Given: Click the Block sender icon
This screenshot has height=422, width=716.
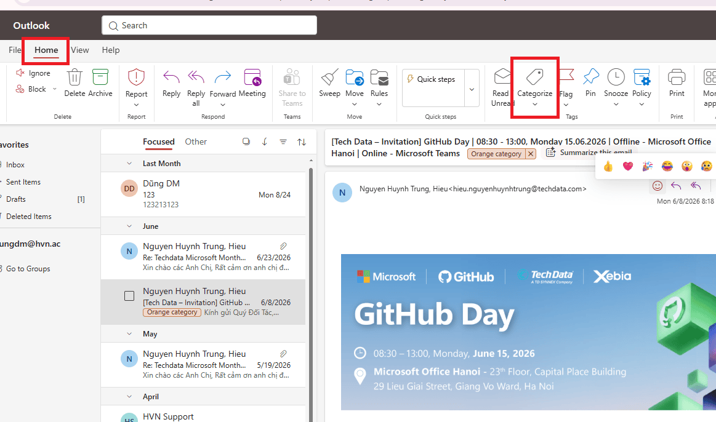Looking at the screenshot, I should click(20, 89).
